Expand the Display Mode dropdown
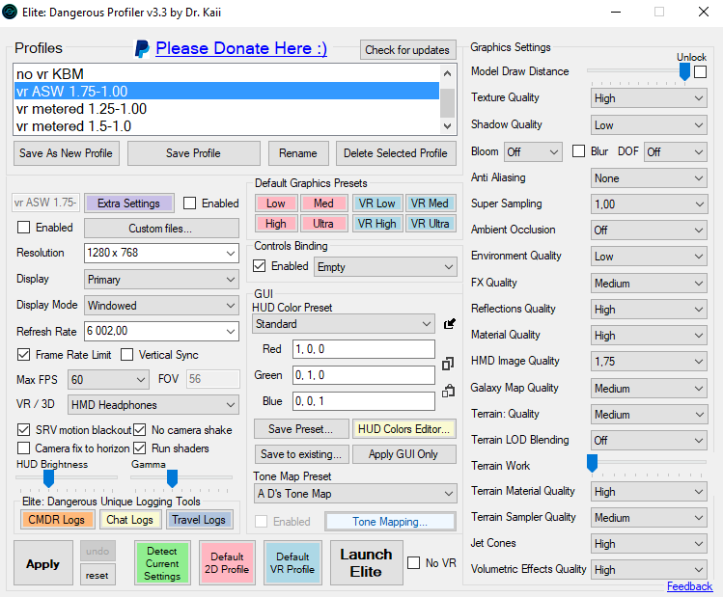The width and height of the screenshot is (723, 597). 161,306
